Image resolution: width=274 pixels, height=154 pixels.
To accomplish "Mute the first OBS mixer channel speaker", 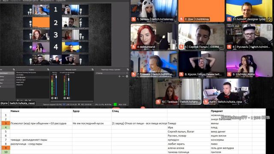I will (x=56, y=98).
